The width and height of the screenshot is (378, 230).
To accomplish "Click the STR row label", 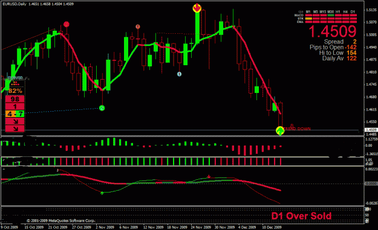I will click(301, 19).
